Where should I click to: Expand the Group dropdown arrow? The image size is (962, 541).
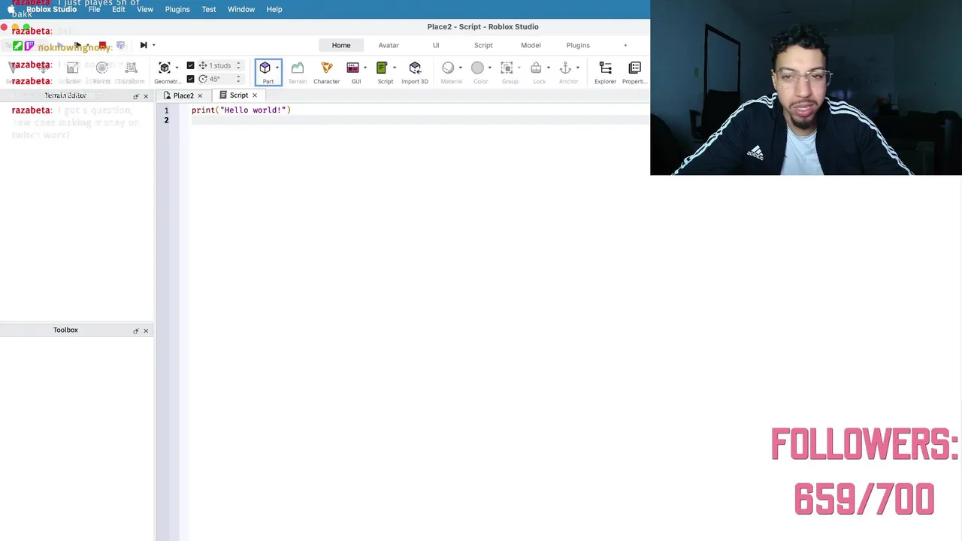tap(519, 68)
